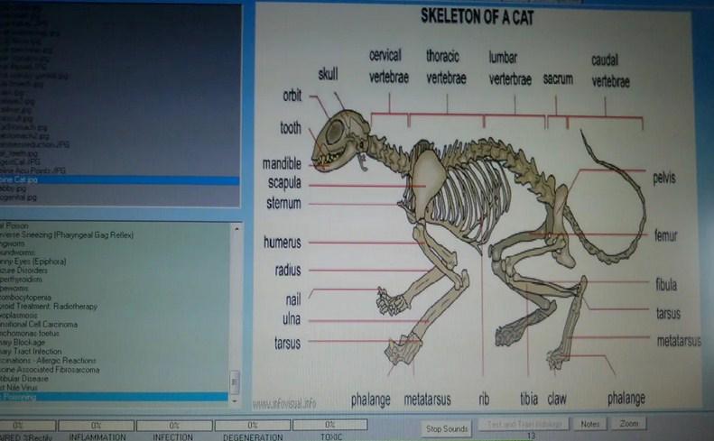The width and height of the screenshot is (714, 441).
Task: Click the grayed-out Test and Train button
Action: [x=525, y=424]
